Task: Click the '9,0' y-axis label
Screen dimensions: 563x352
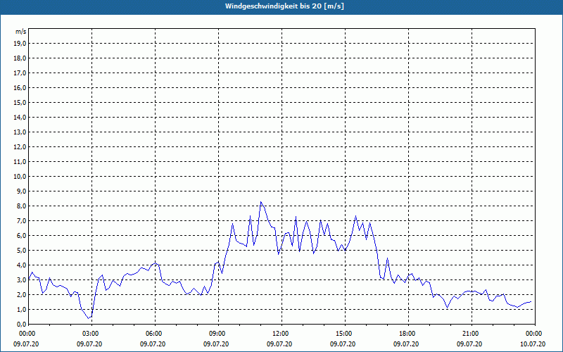Action: coord(21,191)
